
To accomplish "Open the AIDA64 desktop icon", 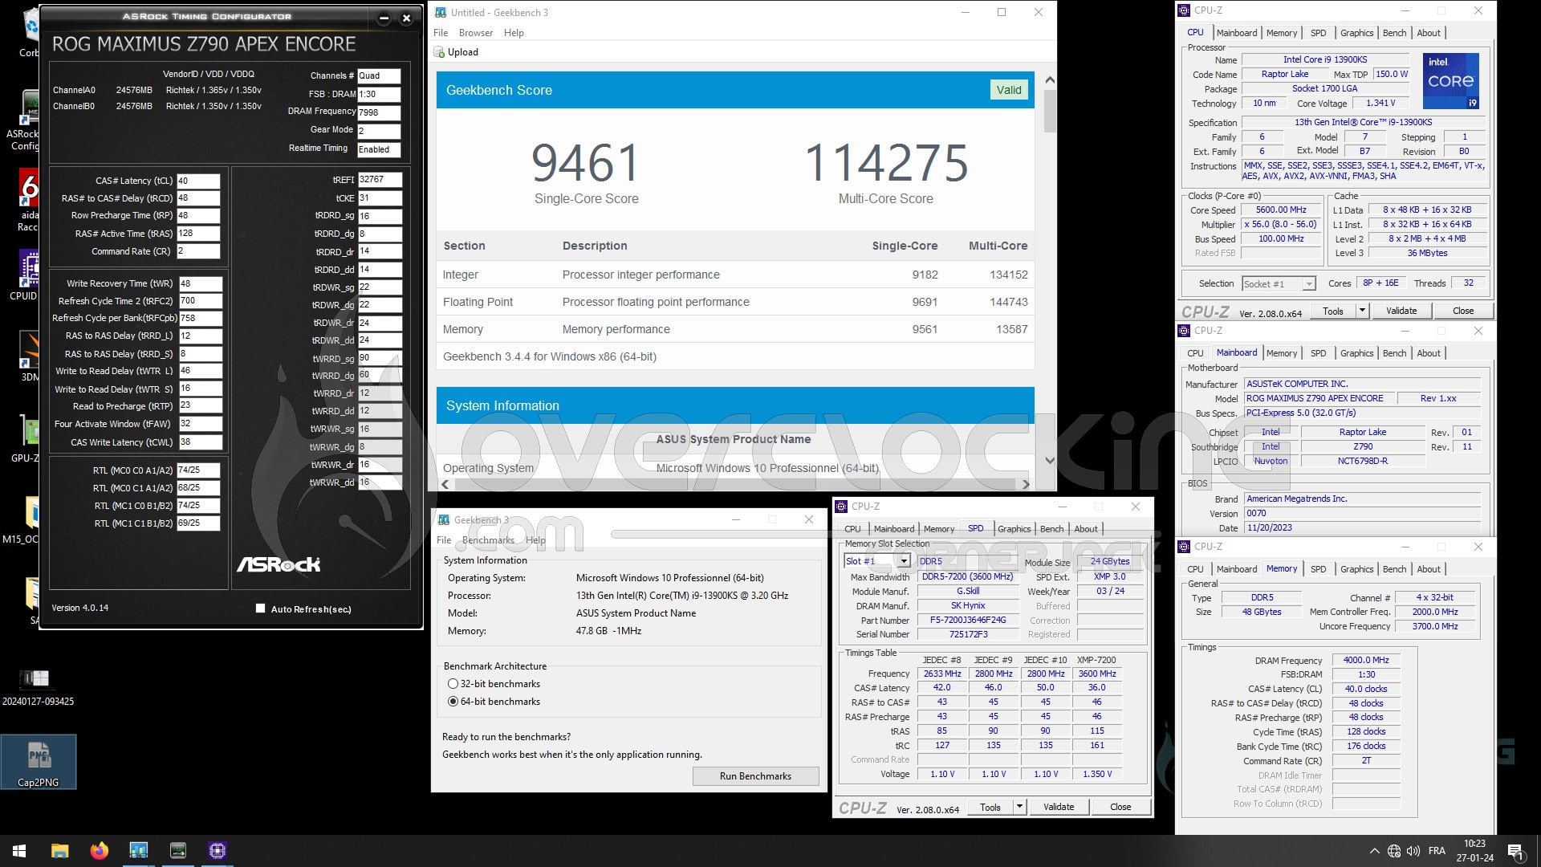I will coord(29,199).
